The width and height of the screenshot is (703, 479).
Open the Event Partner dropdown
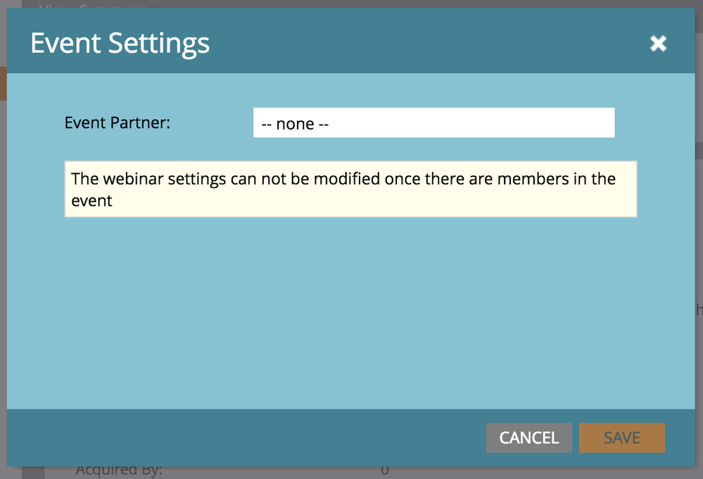tap(433, 123)
